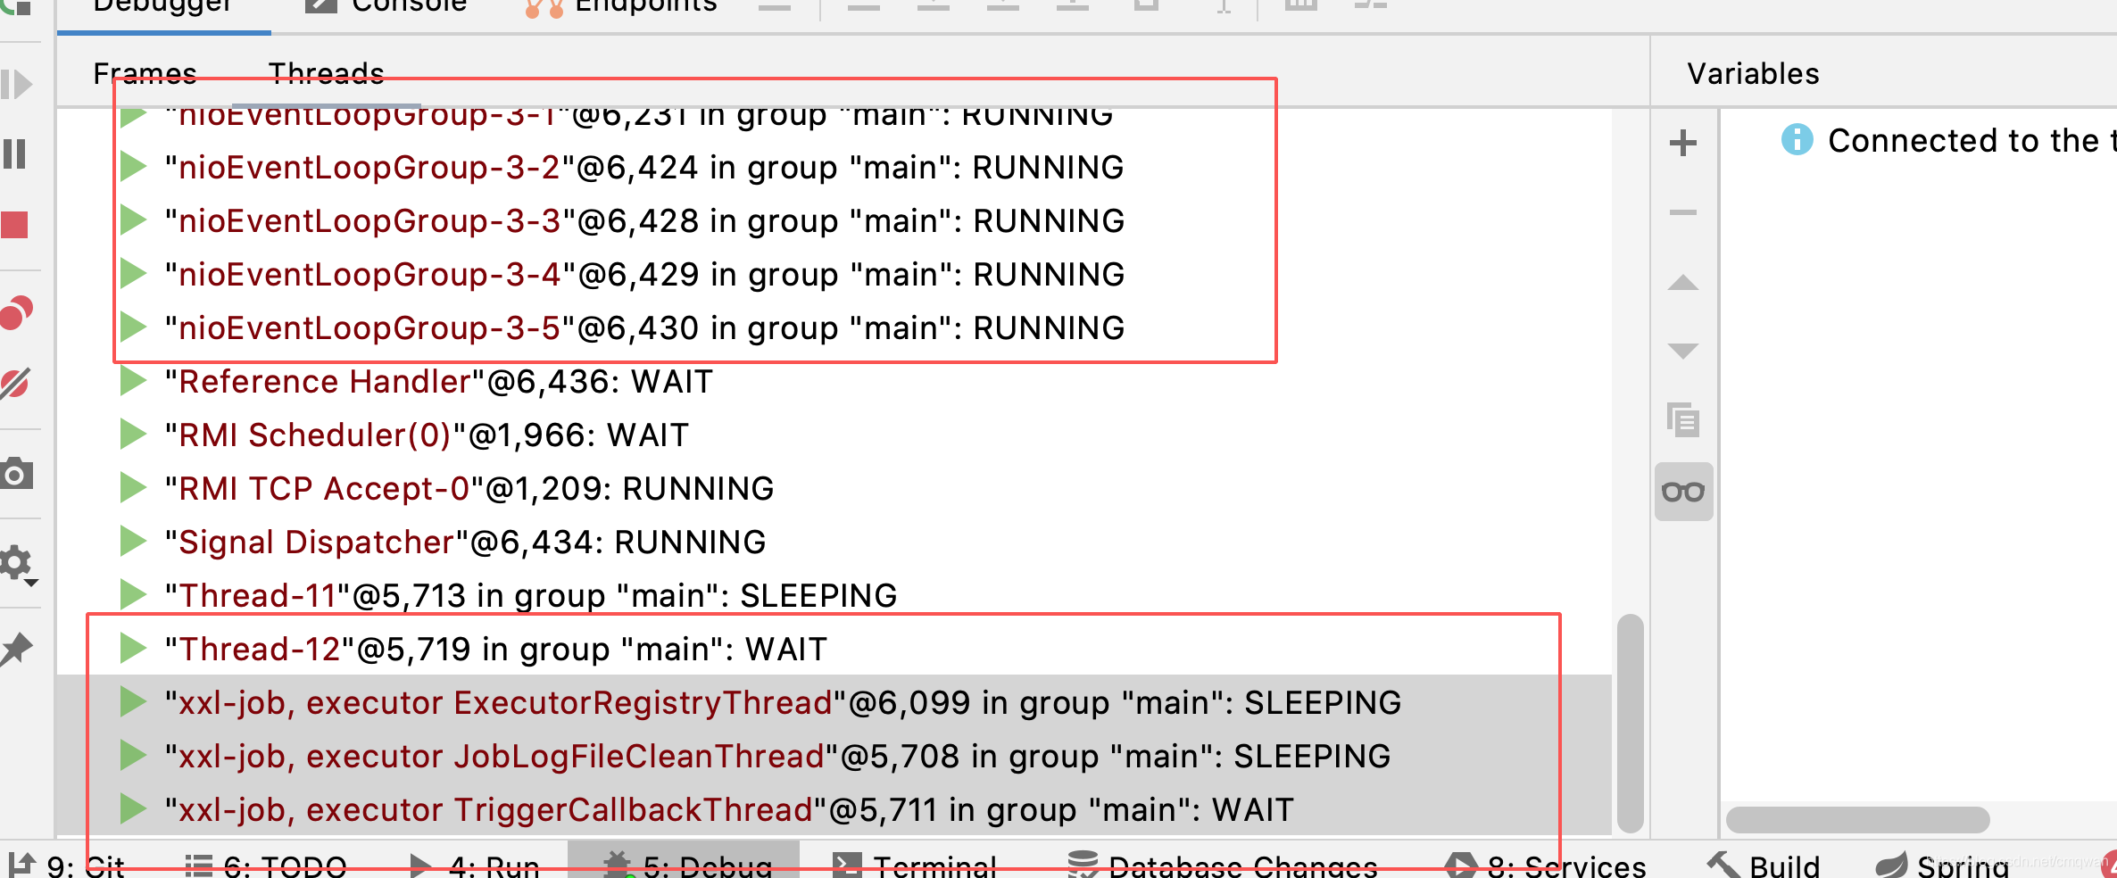The width and height of the screenshot is (2117, 878).
Task: Expand Signal Dispatcher thread
Action: pos(133,542)
